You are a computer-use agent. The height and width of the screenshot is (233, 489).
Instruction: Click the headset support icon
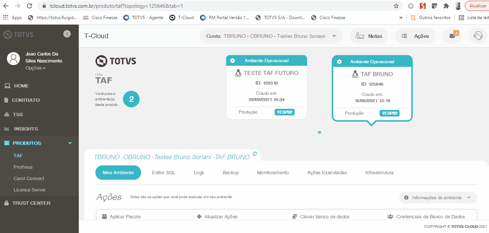(478, 36)
